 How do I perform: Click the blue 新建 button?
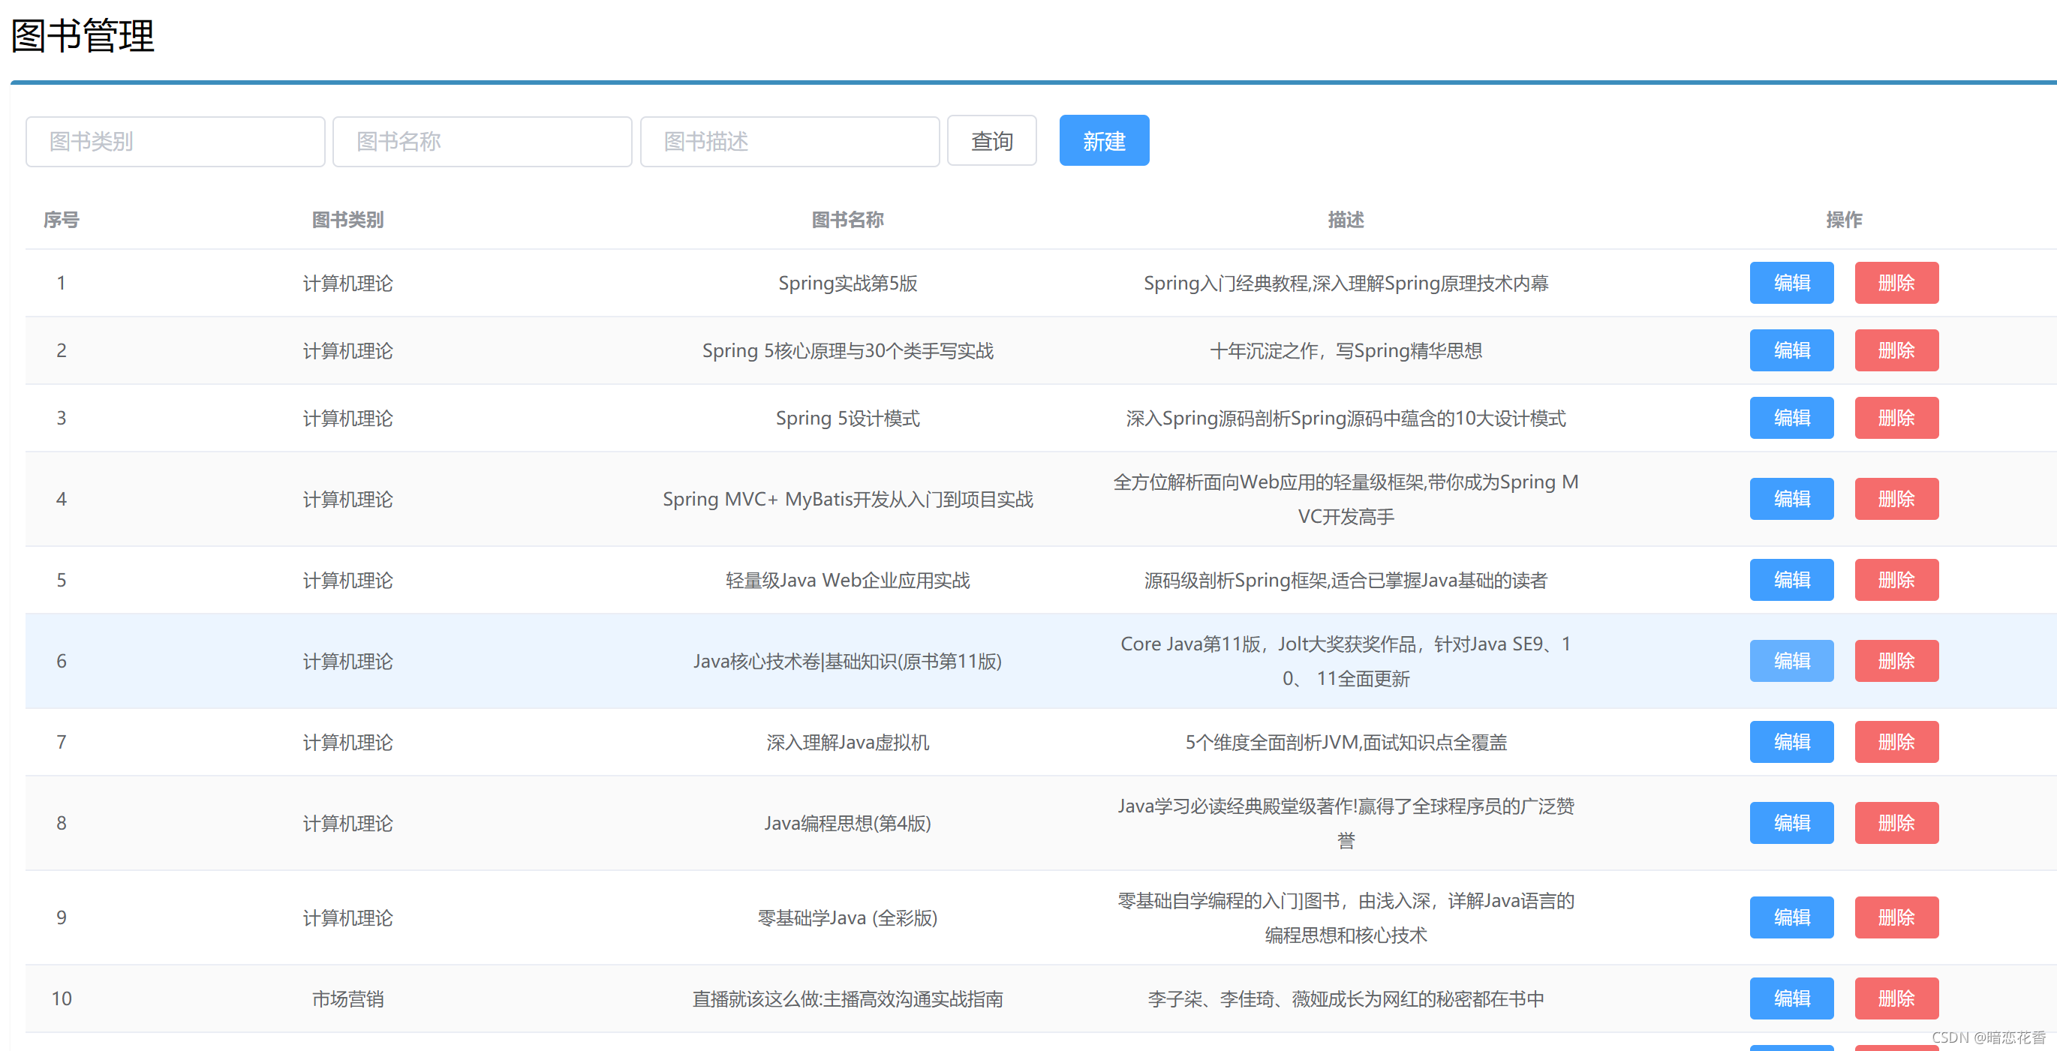[x=1104, y=140]
